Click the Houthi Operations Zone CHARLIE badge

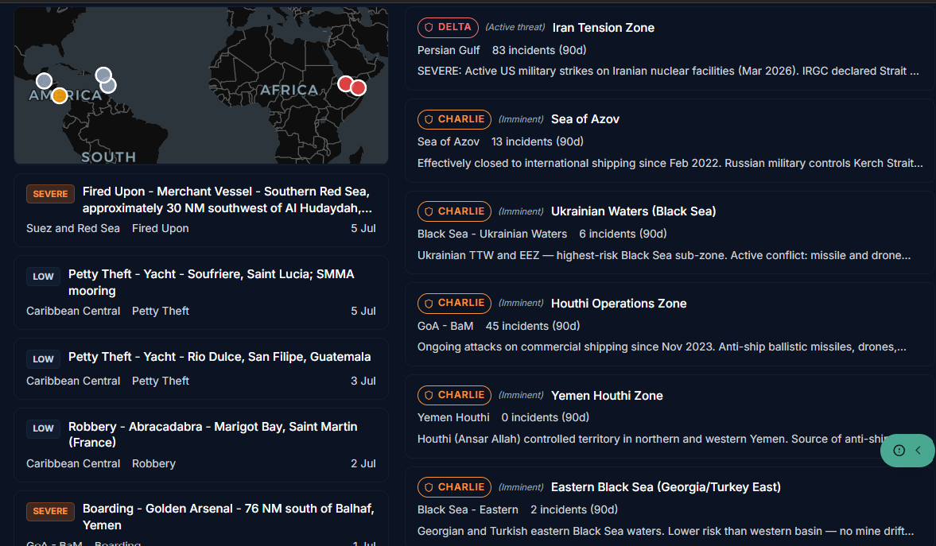454,303
